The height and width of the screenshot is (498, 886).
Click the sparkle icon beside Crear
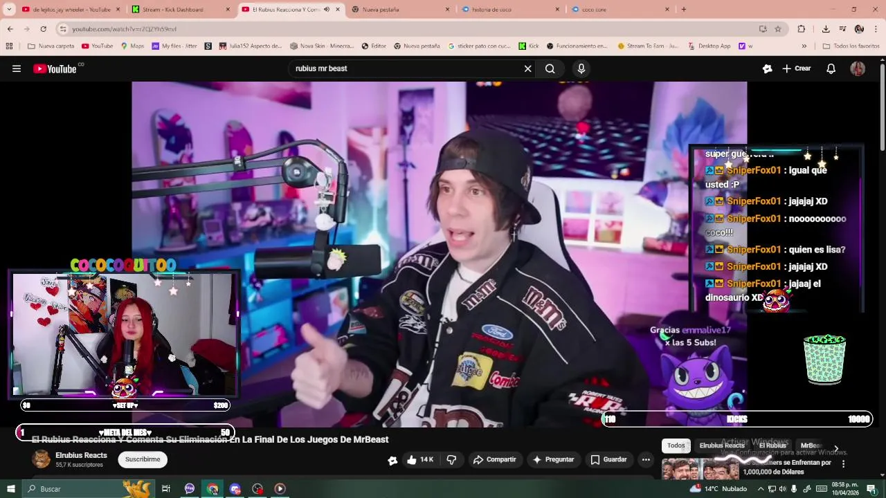[767, 68]
